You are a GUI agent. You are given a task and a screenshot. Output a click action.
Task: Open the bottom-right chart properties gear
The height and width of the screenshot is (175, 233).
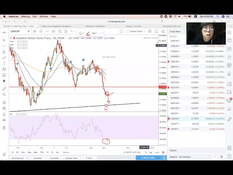point(163,152)
